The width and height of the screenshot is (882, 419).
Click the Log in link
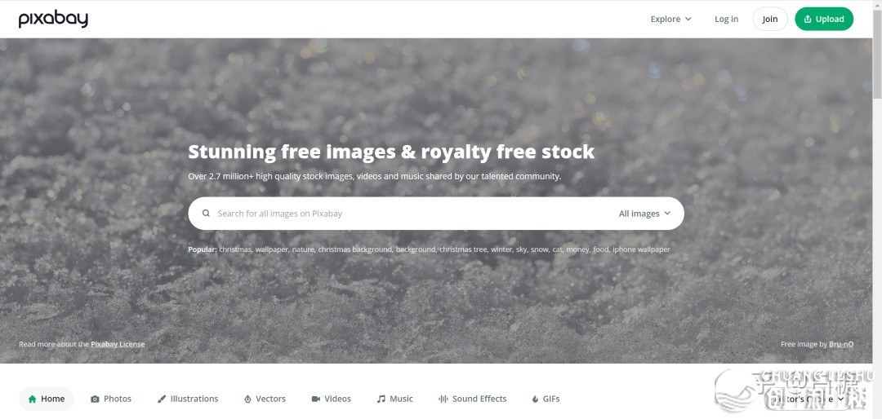726,19
